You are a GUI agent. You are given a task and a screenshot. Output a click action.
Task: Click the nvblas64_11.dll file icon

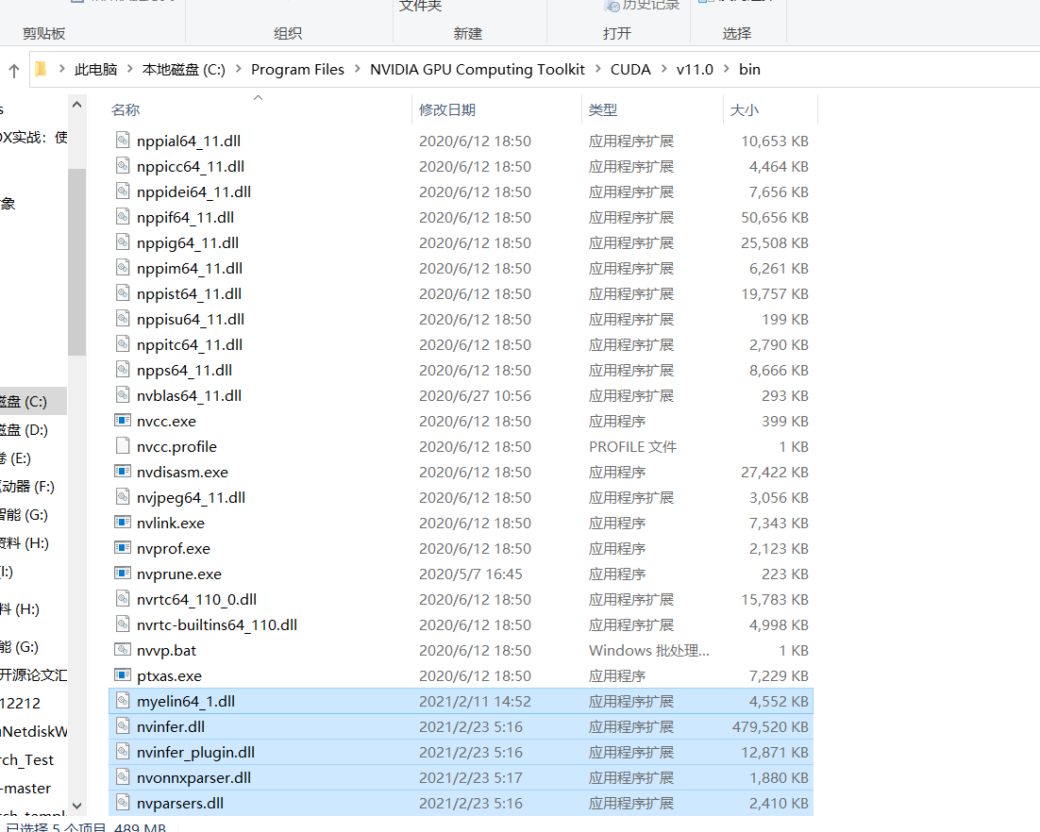(123, 394)
